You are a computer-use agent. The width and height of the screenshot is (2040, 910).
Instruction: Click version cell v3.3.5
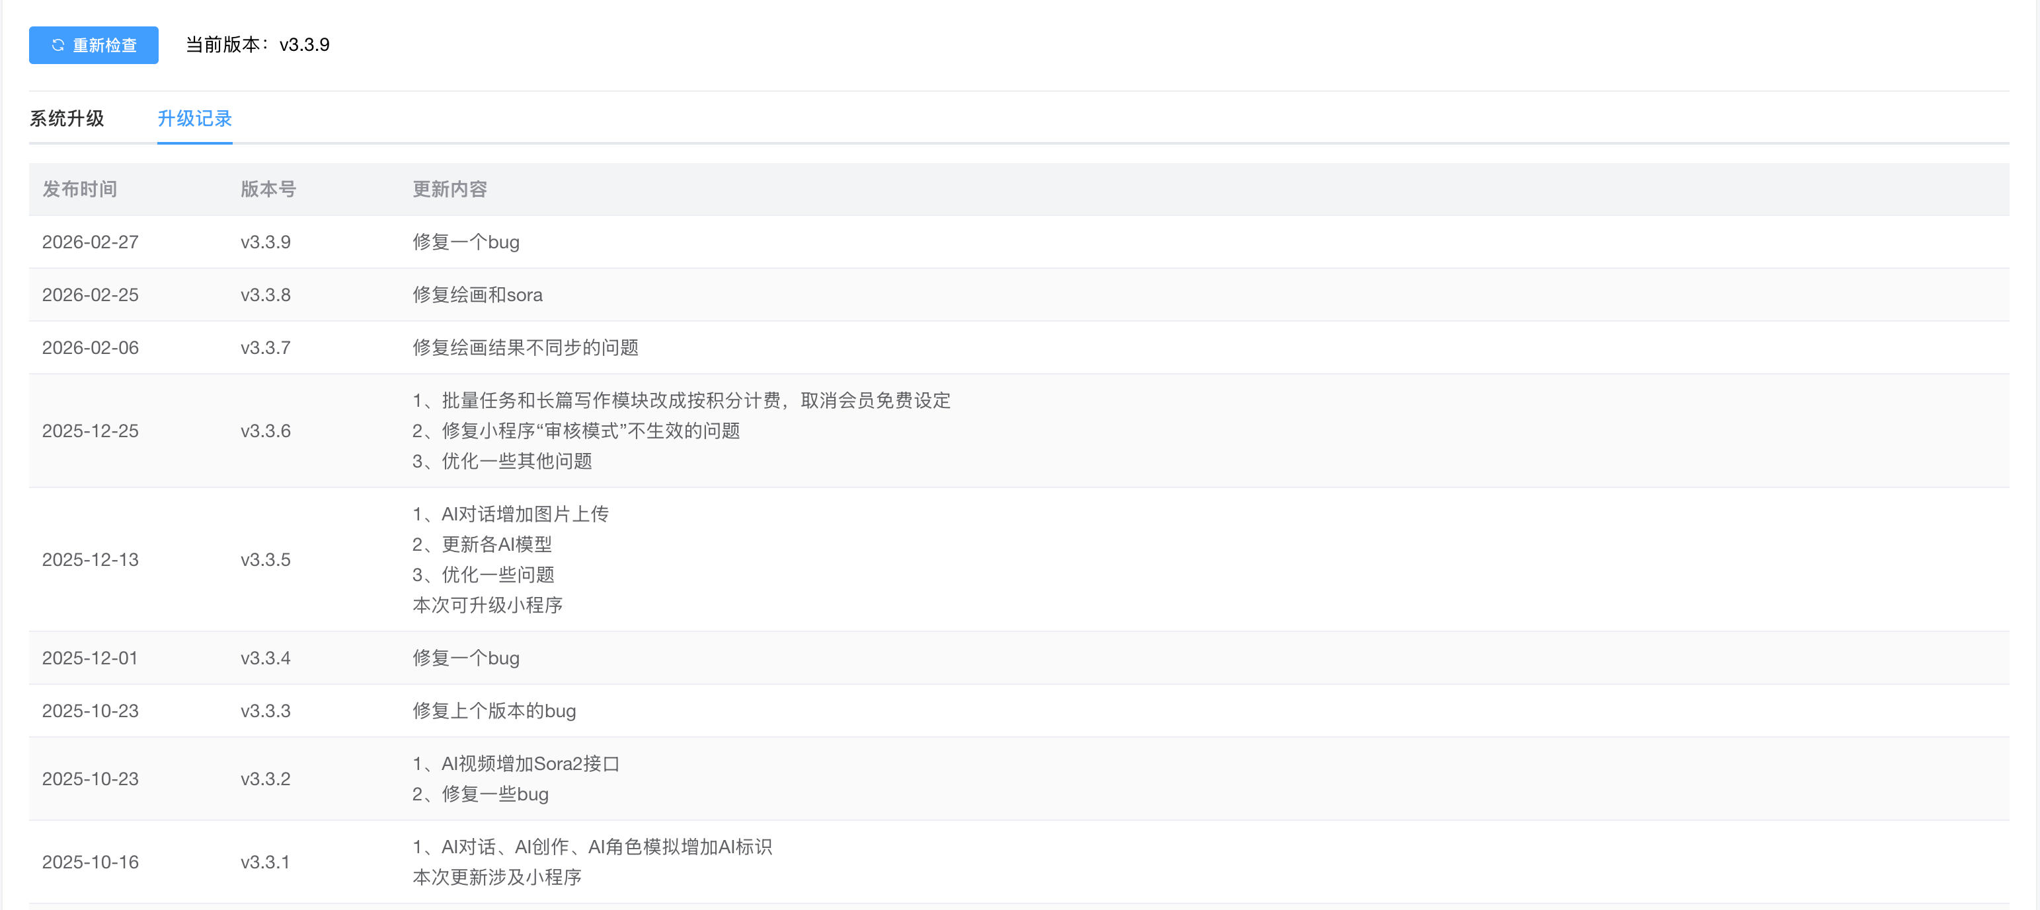tap(265, 559)
